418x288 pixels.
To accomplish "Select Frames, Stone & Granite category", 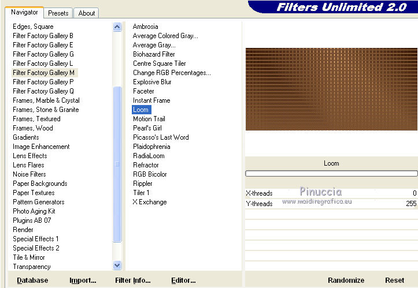I will tap(46, 110).
